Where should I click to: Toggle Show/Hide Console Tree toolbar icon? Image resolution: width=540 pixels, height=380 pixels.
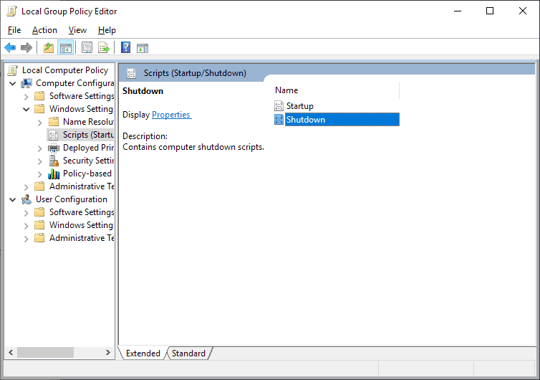coord(65,47)
